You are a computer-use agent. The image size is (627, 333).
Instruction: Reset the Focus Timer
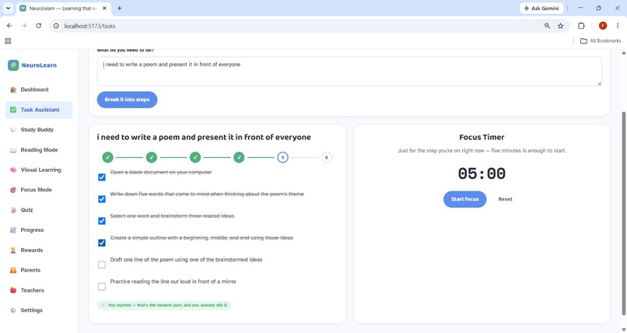(505, 199)
